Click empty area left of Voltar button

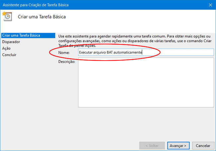pyautogui.click(x=100, y=145)
